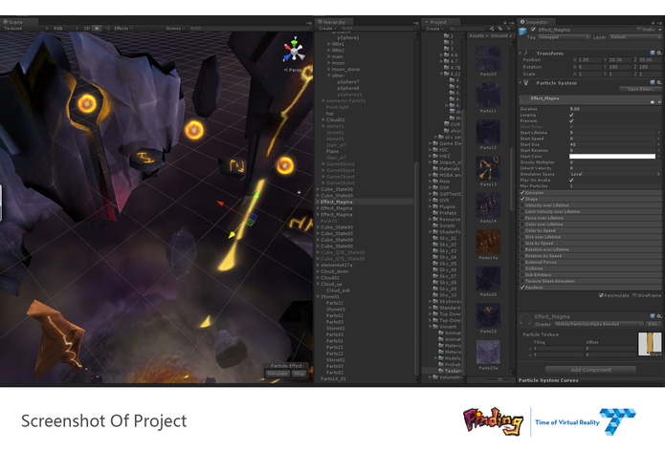The width and height of the screenshot is (665, 472).
Task: Open the Simulation Space Local dropdown
Action: 614,174
